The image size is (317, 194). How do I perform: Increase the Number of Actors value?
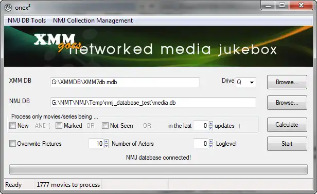tap(107, 142)
